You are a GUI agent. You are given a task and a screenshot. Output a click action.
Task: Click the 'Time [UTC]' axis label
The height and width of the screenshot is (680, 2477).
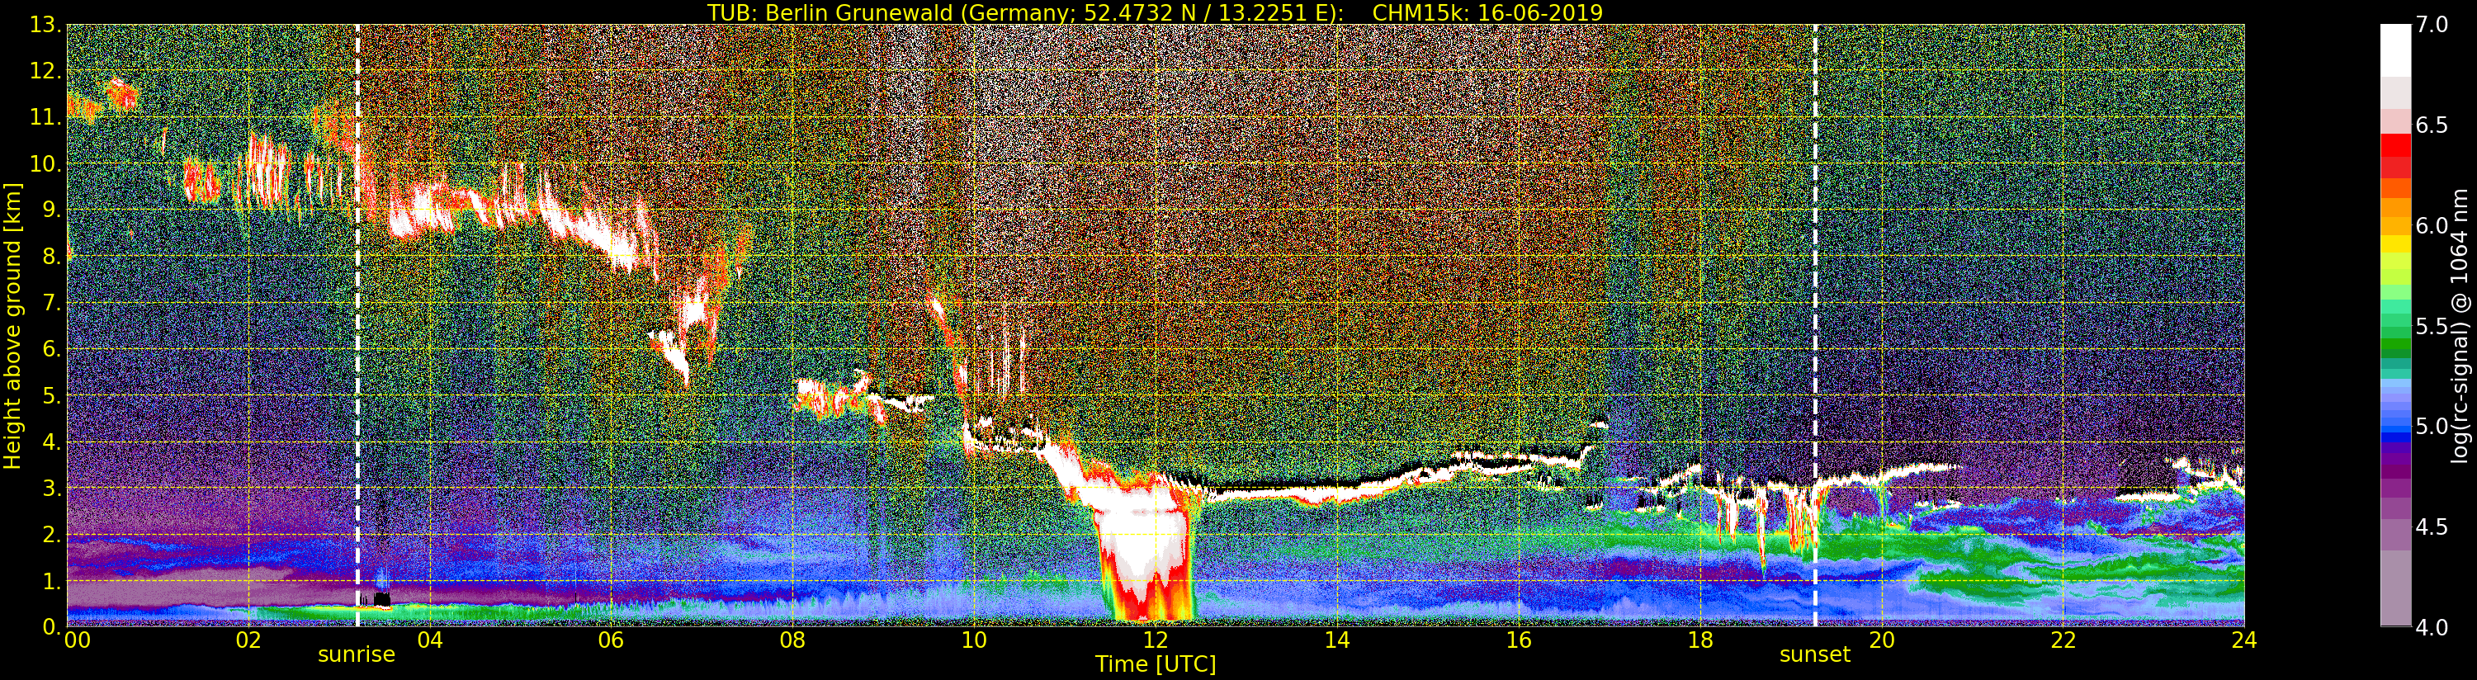pyautogui.click(x=1156, y=664)
